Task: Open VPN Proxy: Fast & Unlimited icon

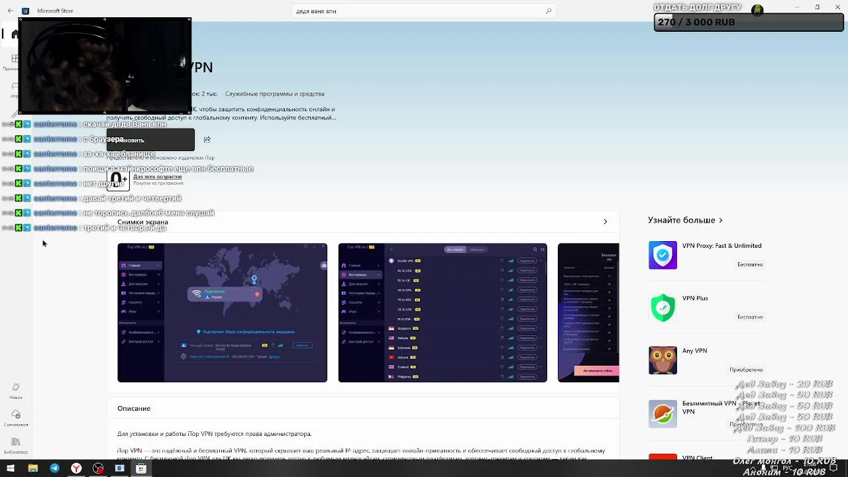Action: [662, 255]
